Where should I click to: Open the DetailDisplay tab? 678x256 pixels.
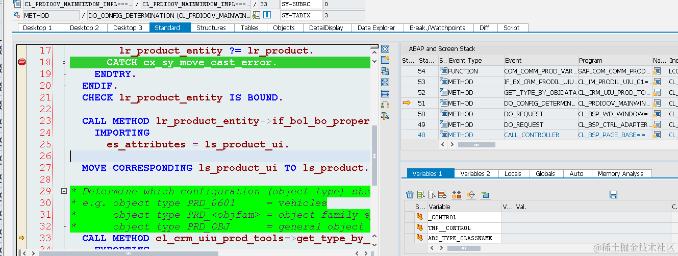click(327, 28)
